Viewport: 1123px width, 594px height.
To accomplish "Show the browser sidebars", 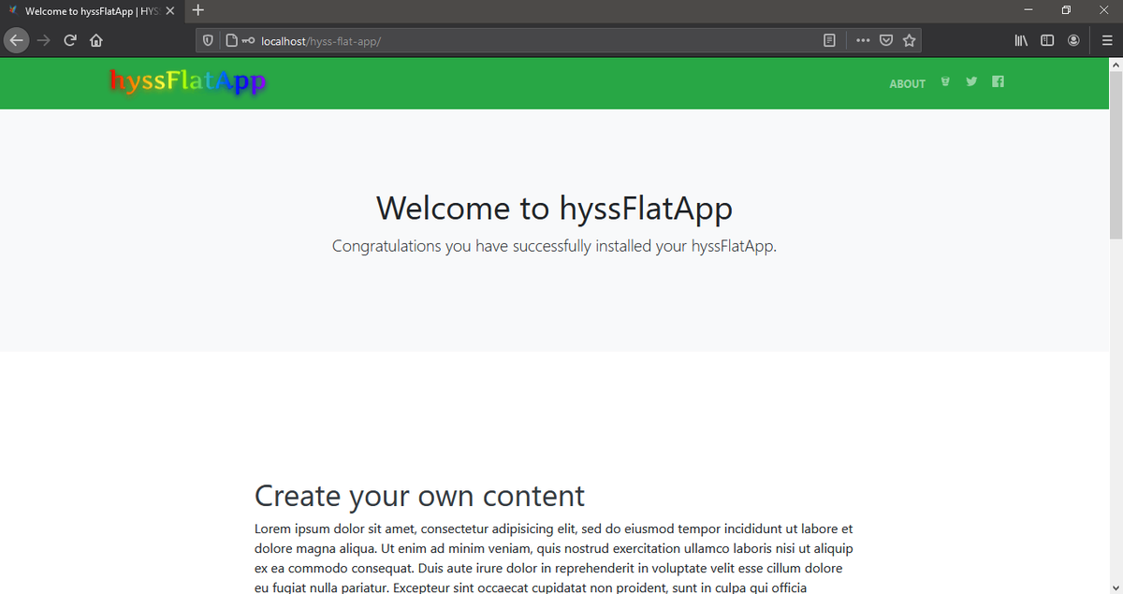I will point(1047,41).
